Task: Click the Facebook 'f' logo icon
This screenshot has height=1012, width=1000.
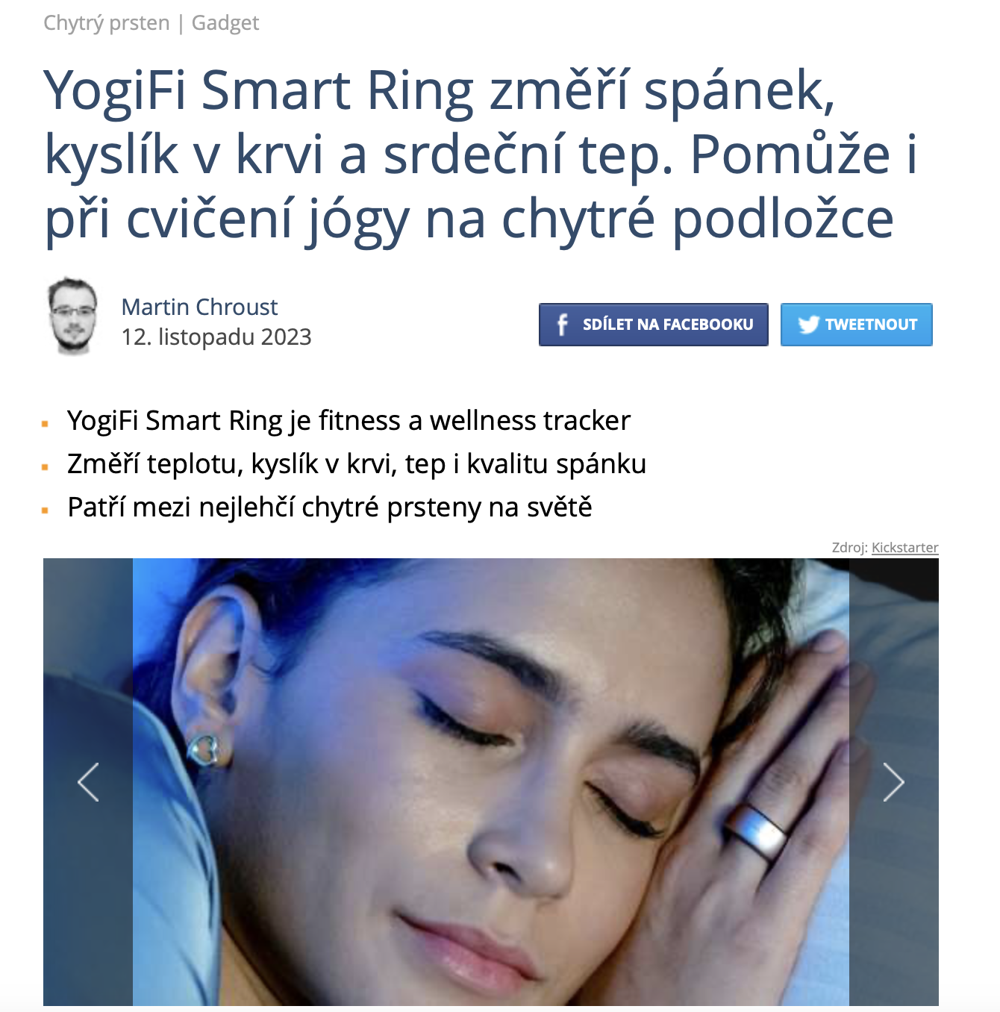Action: (562, 325)
